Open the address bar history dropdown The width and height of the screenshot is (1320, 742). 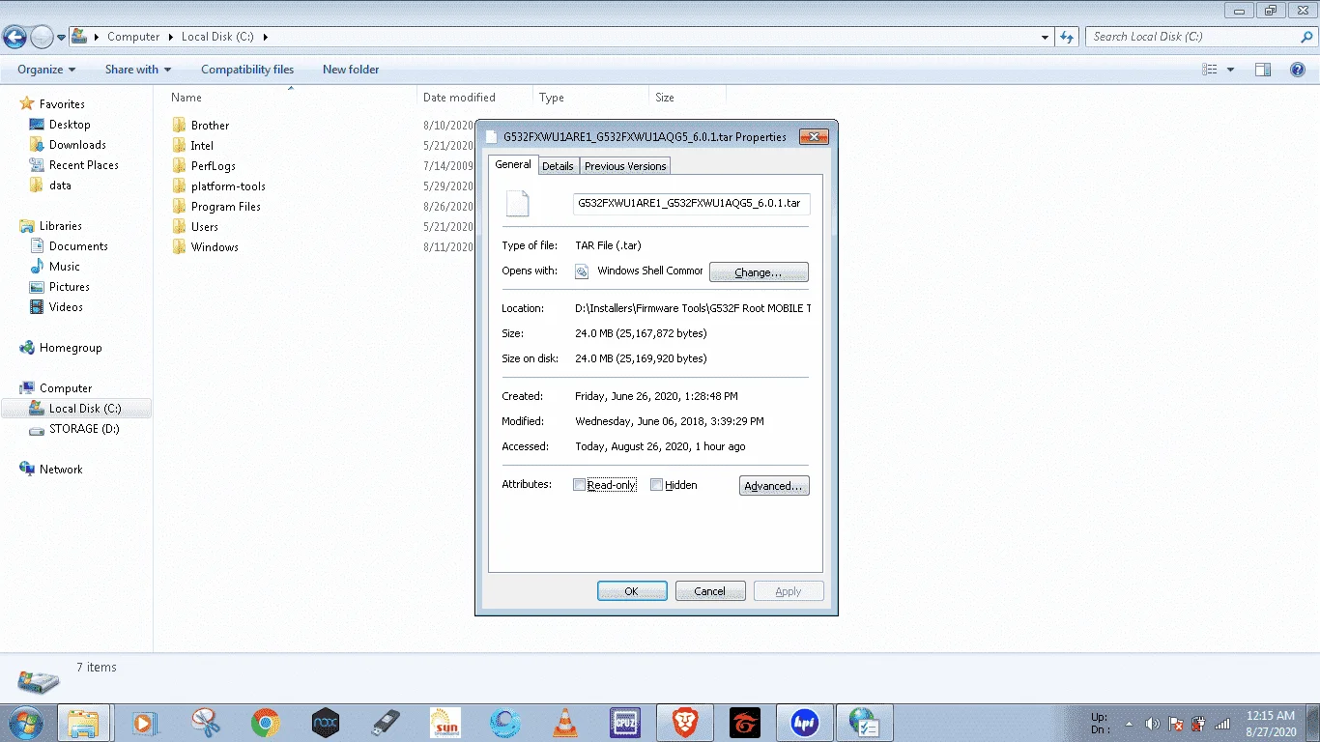point(1046,37)
